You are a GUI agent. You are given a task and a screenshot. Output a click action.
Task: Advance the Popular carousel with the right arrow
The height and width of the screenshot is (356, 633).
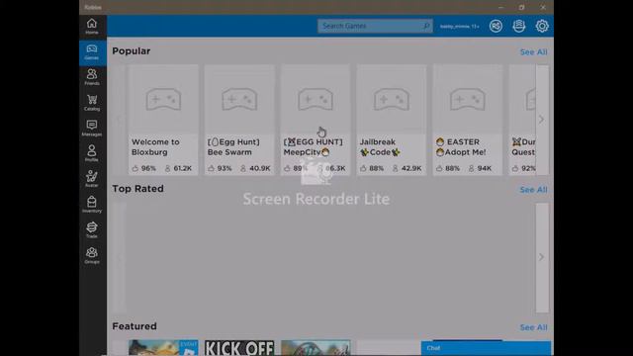pyautogui.click(x=542, y=120)
